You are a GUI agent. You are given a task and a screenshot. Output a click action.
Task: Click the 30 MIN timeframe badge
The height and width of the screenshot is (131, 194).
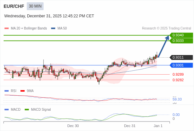click(35, 6)
